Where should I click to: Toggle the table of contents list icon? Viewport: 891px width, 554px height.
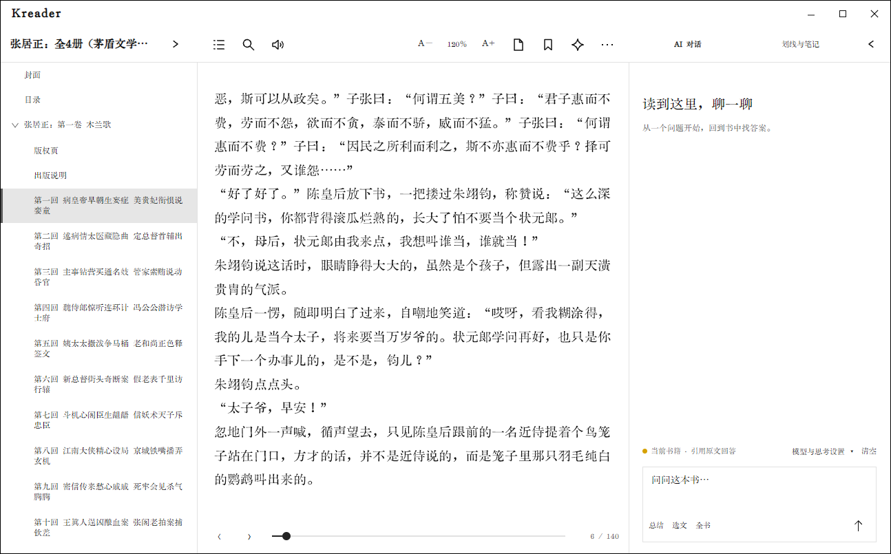[x=219, y=45]
